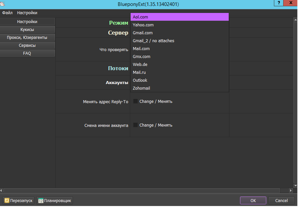The image size is (298, 207).
Task: Click the Планировщик calendar icon
Action: point(41,200)
